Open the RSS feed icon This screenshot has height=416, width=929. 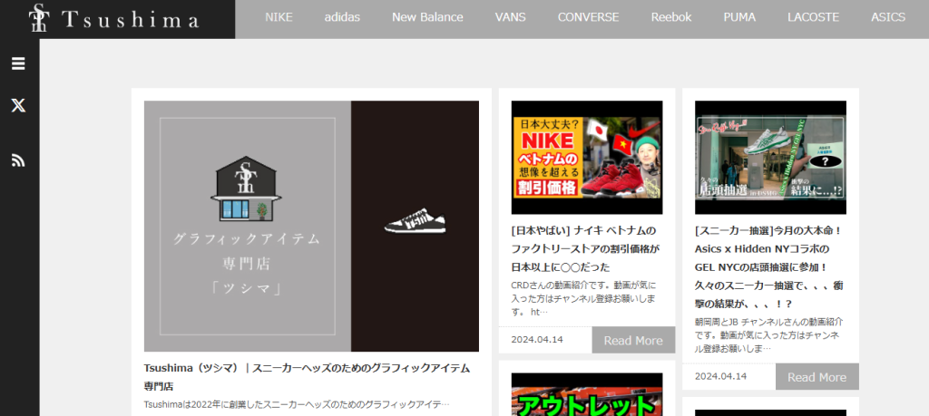click(x=18, y=160)
